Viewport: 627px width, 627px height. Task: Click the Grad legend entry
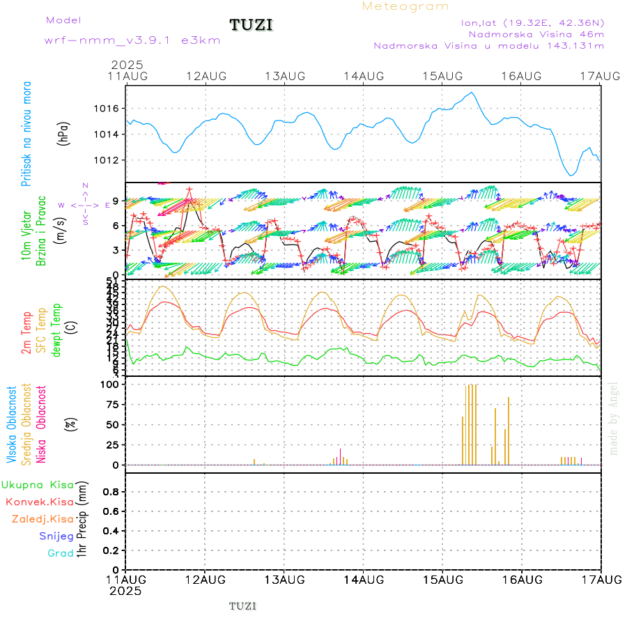[61, 553]
